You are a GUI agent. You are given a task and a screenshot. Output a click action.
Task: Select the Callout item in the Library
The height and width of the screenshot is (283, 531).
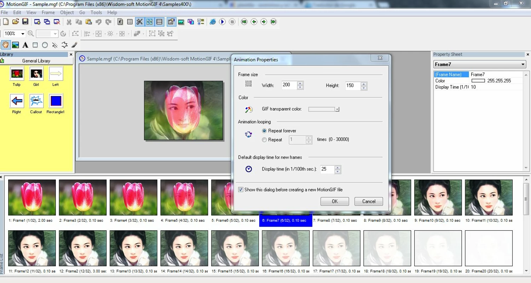point(36,104)
